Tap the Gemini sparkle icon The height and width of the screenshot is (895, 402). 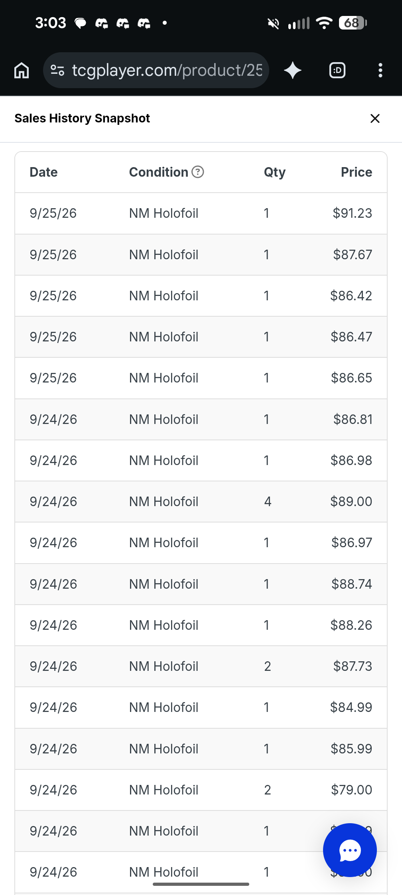coord(293,71)
